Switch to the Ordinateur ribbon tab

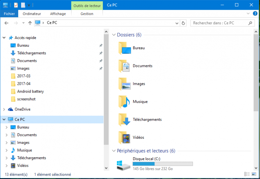[x=32, y=14]
